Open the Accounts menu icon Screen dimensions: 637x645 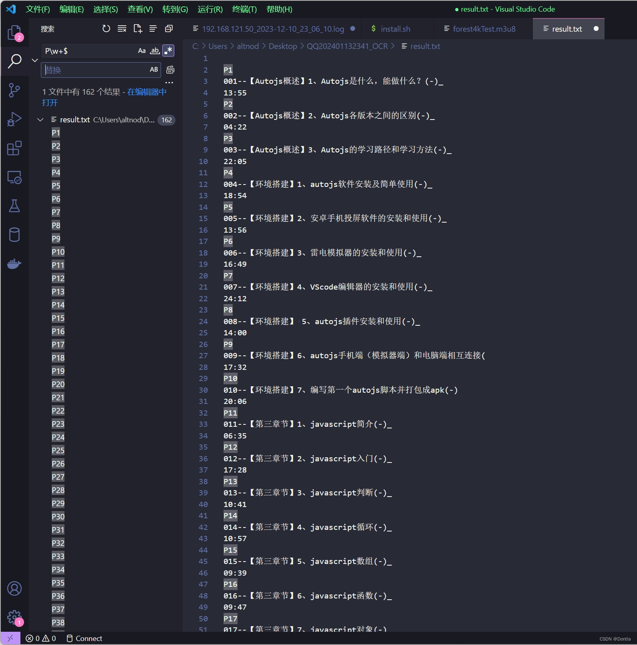[x=14, y=588]
